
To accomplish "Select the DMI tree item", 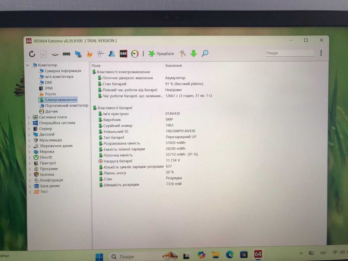I will [x=46, y=82].
